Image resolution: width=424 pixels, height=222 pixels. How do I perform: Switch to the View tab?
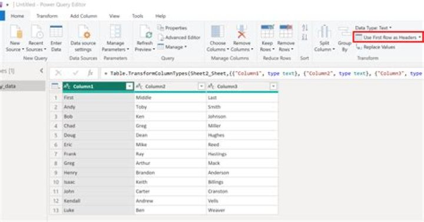[x=114, y=16]
